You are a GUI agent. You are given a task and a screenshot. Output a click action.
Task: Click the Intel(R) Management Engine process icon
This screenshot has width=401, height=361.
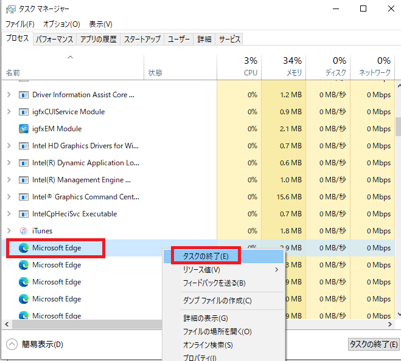(x=24, y=180)
